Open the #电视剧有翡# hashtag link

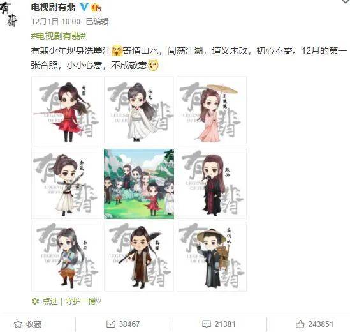[59, 36]
